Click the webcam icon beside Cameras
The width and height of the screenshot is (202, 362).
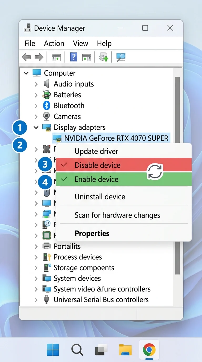[47, 116]
